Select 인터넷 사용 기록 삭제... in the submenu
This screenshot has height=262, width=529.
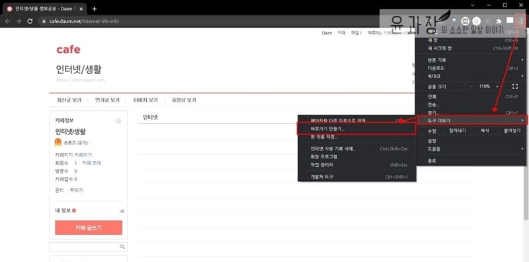pos(357,149)
